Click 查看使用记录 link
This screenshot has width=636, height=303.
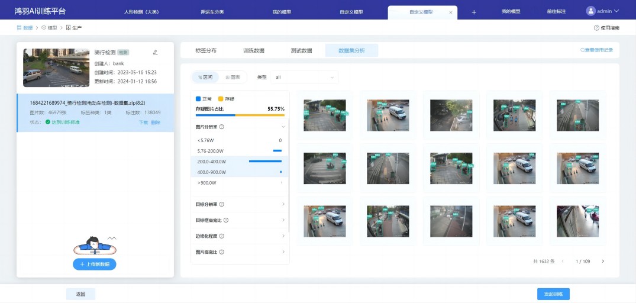point(596,50)
